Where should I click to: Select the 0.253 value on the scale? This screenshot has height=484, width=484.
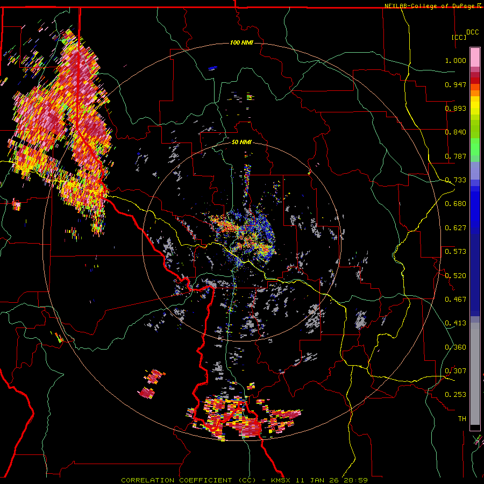tap(455, 395)
